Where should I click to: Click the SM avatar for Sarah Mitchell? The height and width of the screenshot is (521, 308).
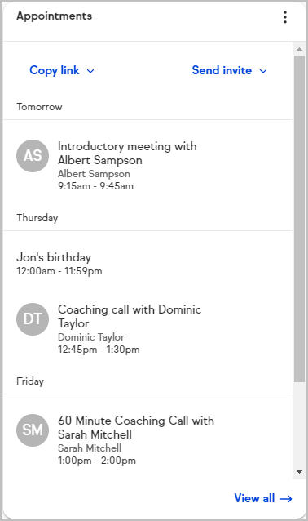pos(33,430)
